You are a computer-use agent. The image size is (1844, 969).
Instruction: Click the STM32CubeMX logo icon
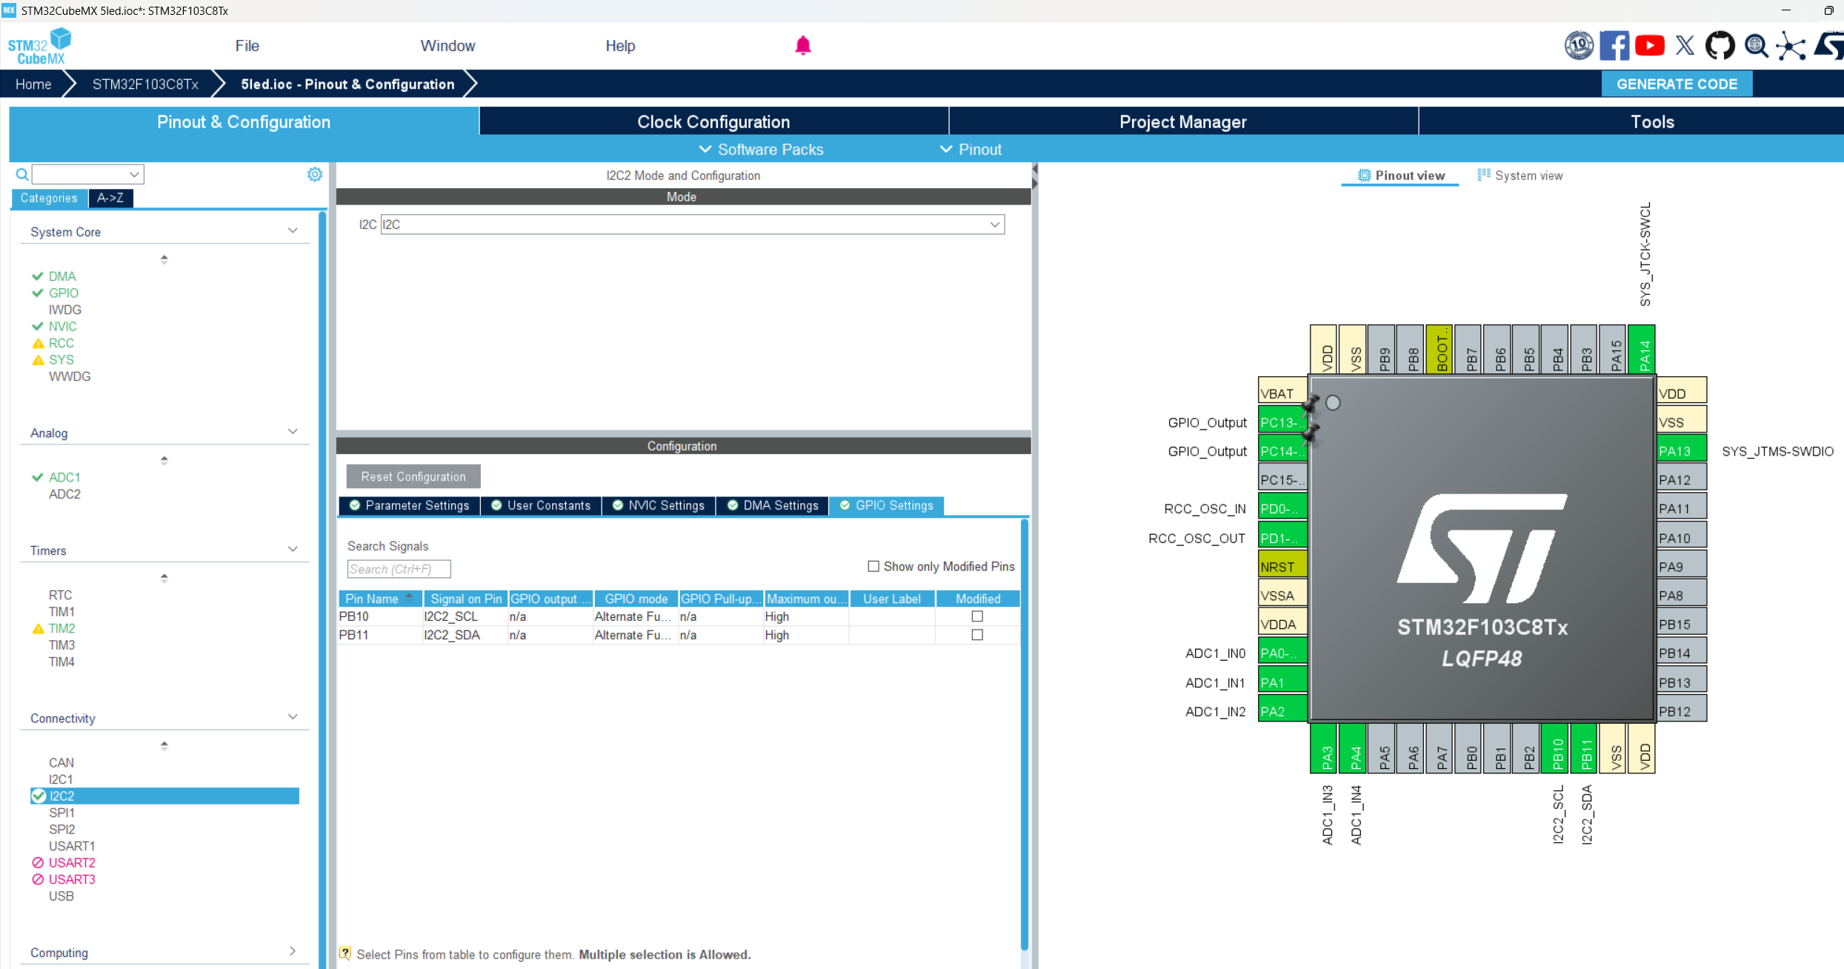click(x=40, y=46)
